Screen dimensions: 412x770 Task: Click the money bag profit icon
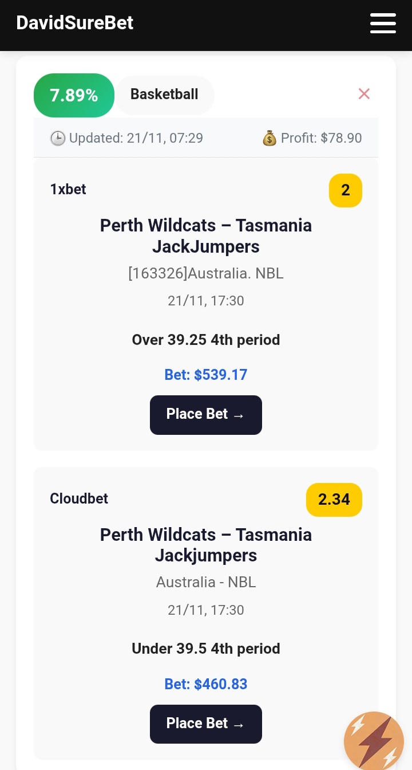pos(270,138)
